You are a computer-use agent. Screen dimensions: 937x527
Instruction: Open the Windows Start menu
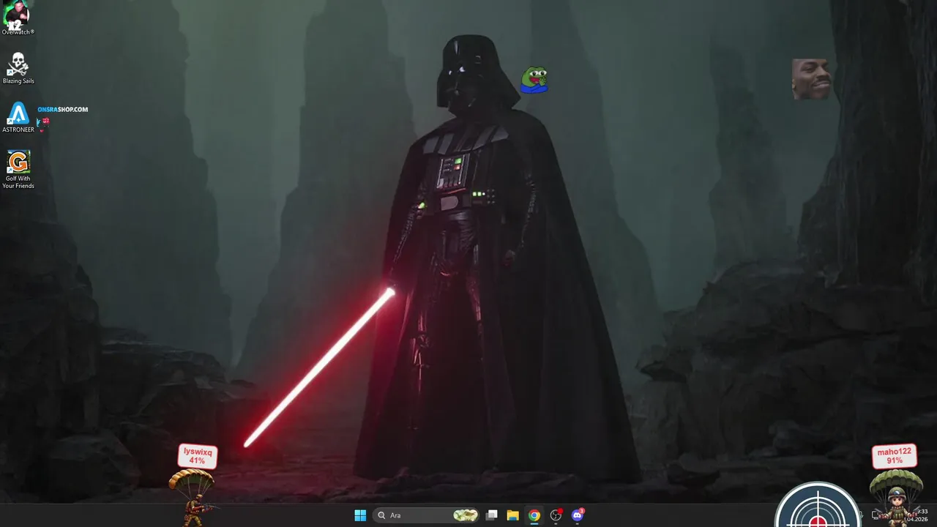360,515
